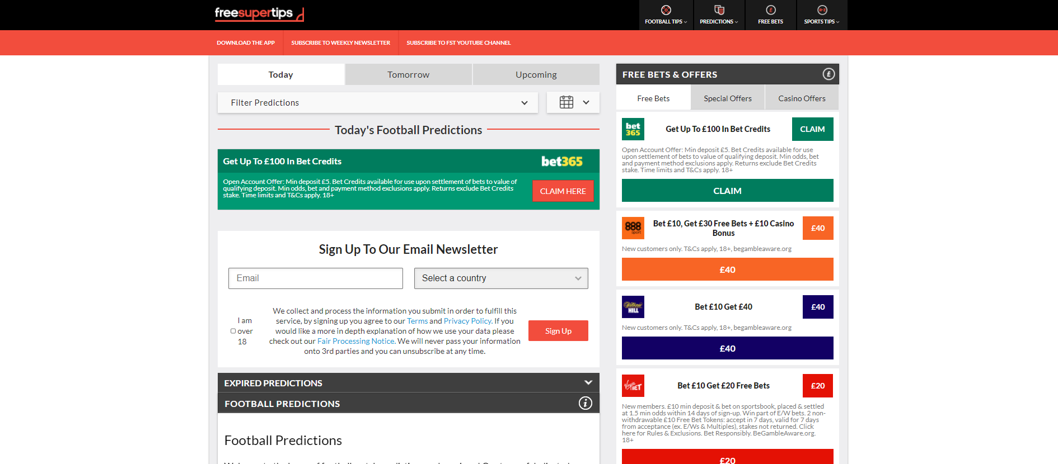Click the Email input field
Viewport: 1058px width, 464px height.
316,278
